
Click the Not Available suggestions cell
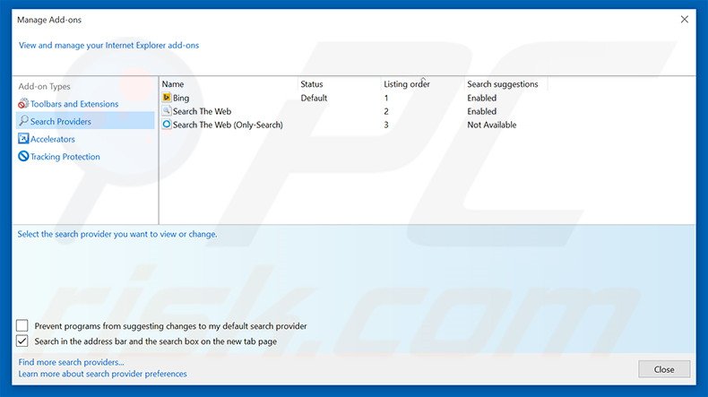[492, 125]
